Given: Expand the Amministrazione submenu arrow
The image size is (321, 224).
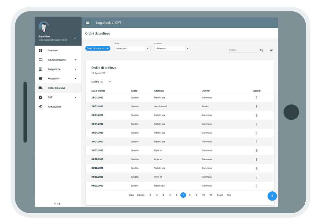Looking at the screenshot, I should point(75,60).
